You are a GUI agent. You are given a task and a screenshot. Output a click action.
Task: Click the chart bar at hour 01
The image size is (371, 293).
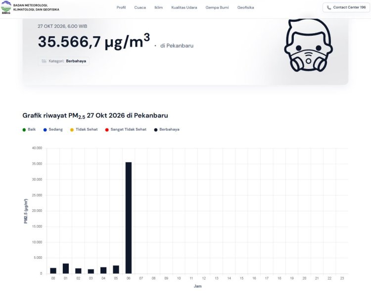point(66,268)
